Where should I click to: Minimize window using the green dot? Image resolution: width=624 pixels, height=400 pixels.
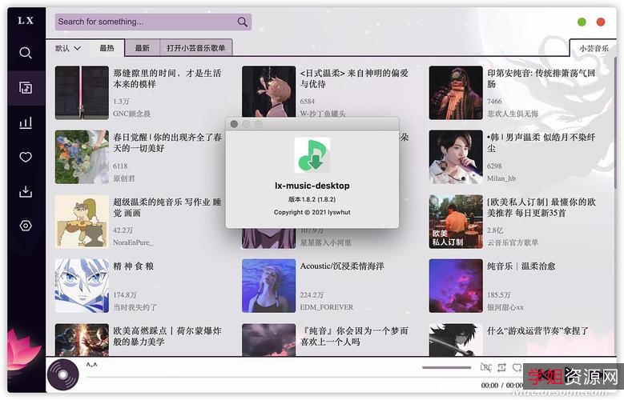pos(582,22)
